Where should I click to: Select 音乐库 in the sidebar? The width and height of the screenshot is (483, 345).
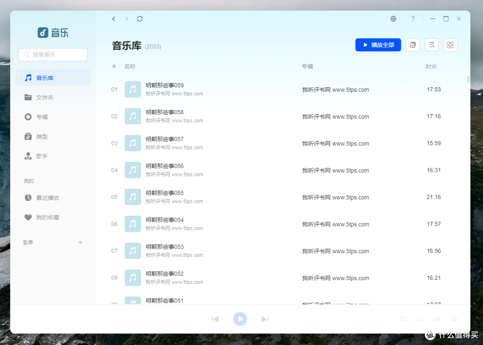53,78
